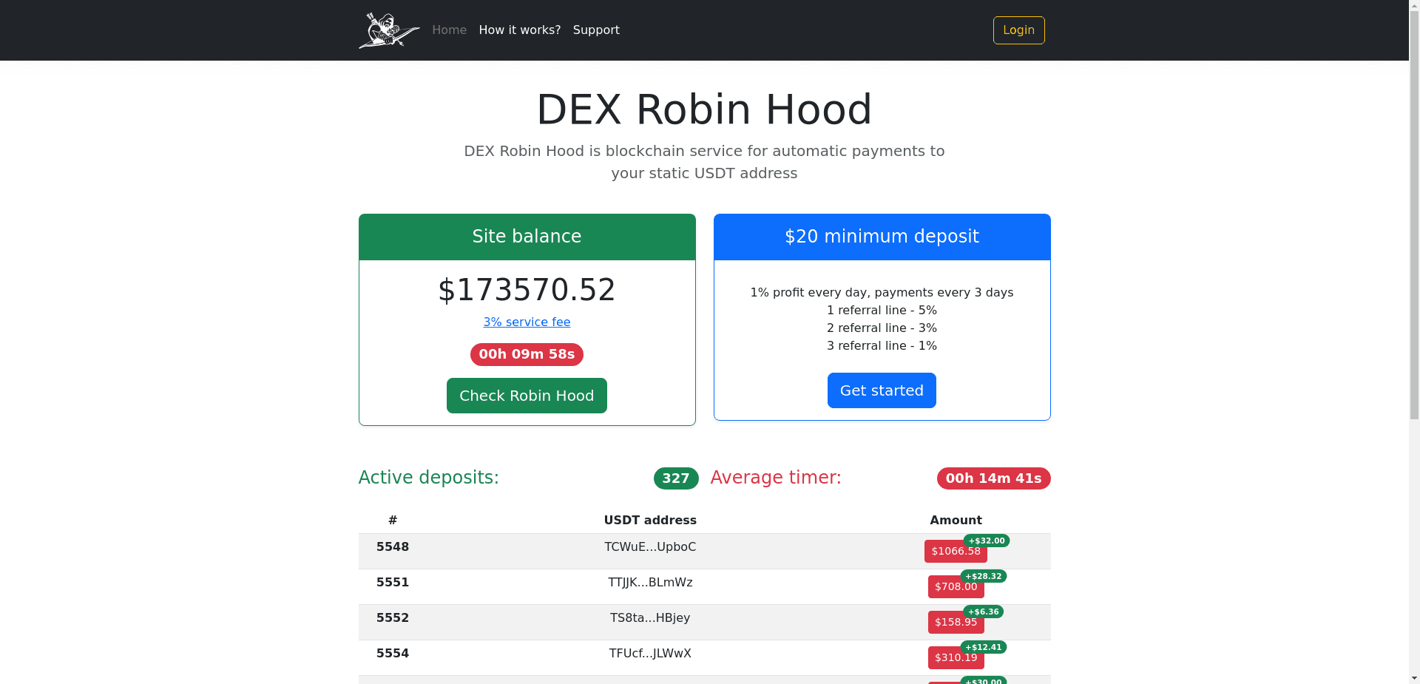This screenshot has height=684, width=1420.
Task: Visit the Support page
Action: tap(596, 30)
